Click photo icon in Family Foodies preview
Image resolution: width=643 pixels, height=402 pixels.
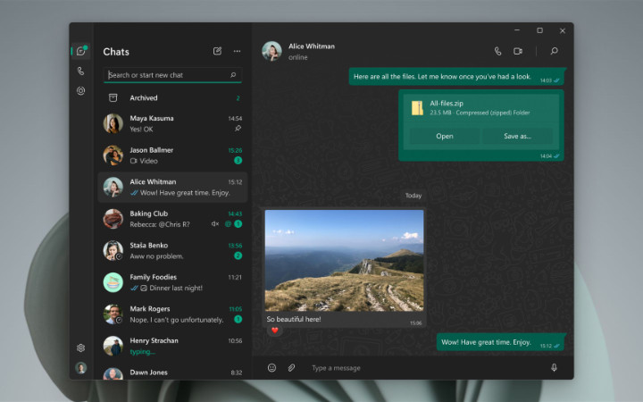click(144, 288)
